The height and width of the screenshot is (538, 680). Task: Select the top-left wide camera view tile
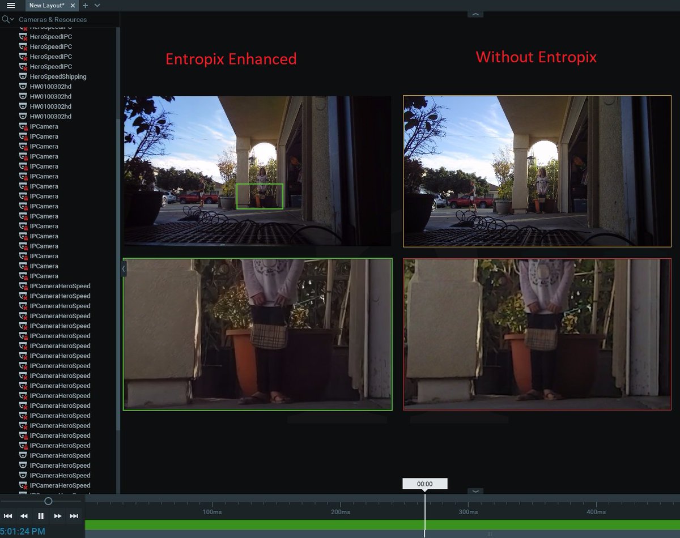[258, 171]
